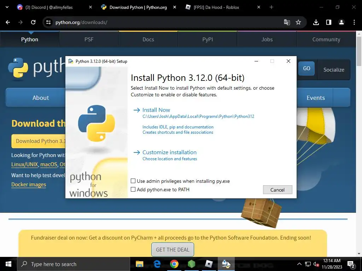Image resolution: width=362 pixels, height=271 pixels.
Task: Click the scrollbar down arrow
Action: point(359,254)
